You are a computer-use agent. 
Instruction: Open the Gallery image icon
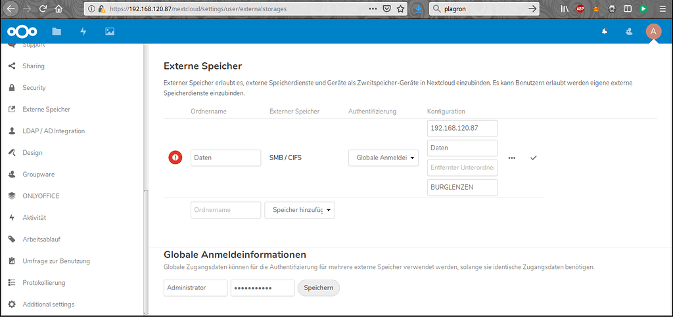(x=110, y=32)
